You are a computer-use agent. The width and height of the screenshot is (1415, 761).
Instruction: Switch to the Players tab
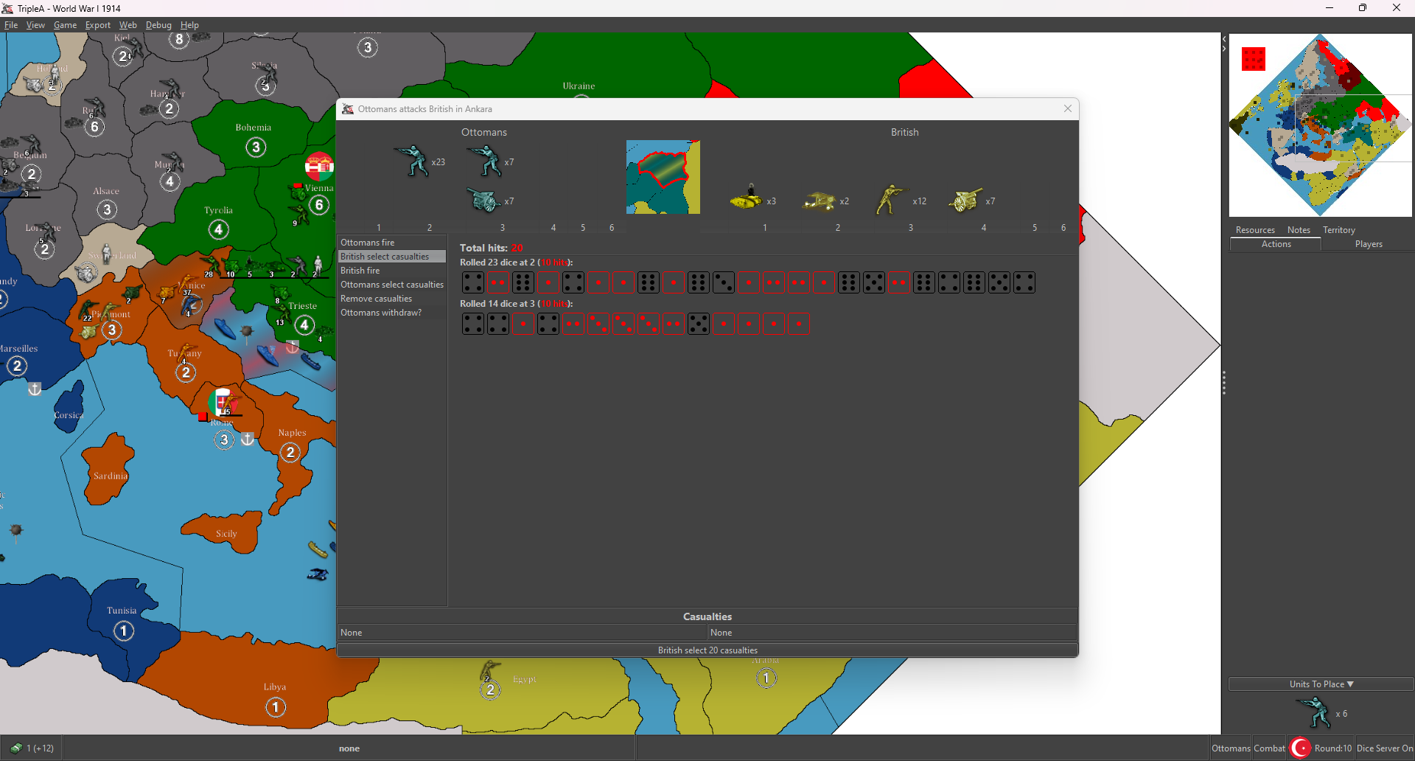1369,244
